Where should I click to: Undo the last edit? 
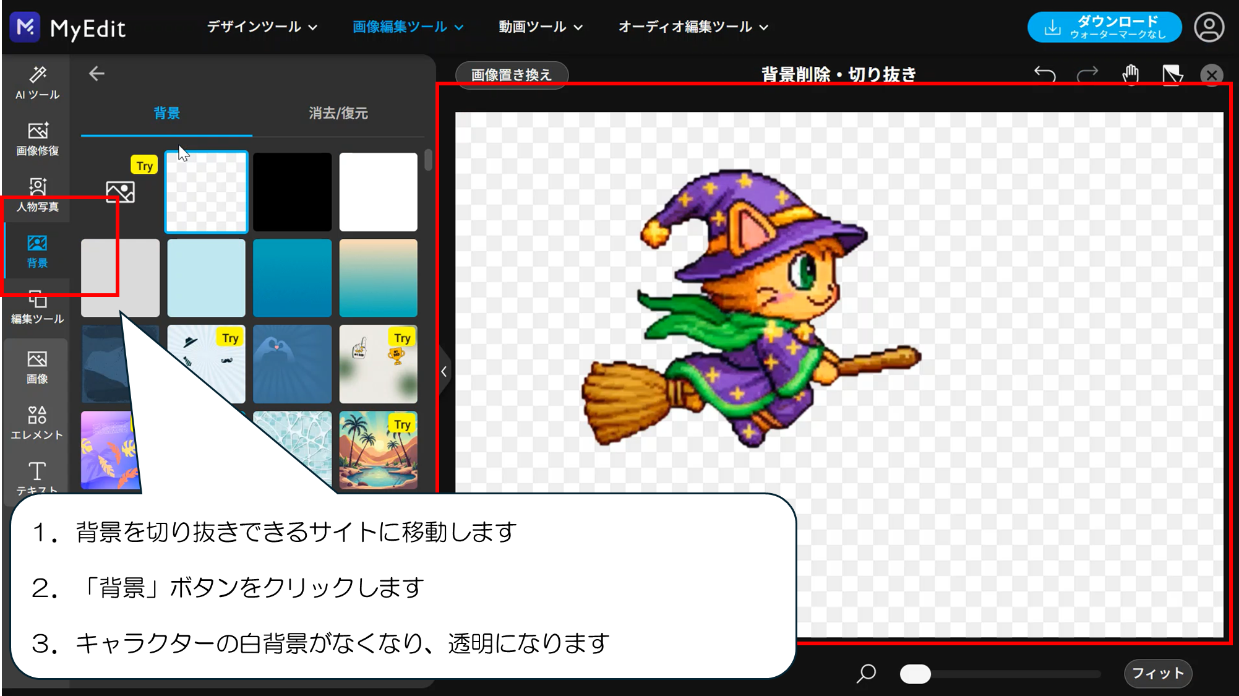[1045, 74]
